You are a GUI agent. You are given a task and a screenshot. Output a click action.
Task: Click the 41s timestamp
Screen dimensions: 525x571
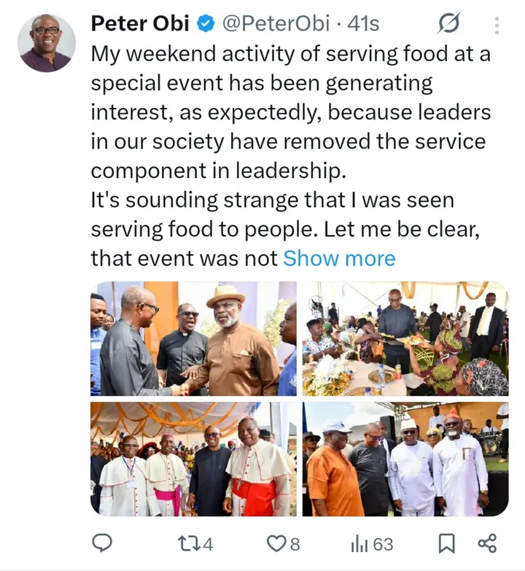pos(363,24)
